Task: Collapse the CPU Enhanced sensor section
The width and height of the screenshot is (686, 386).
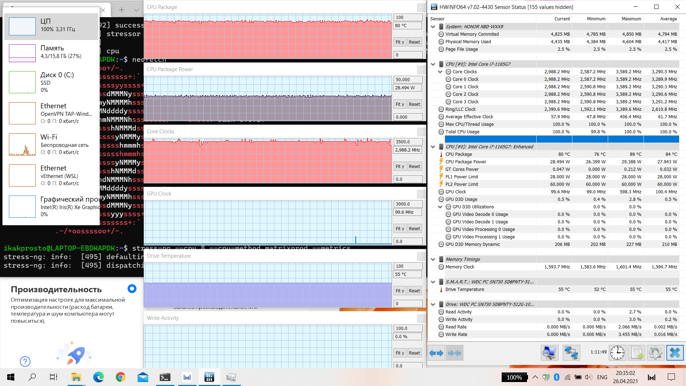Action: (433, 147)
